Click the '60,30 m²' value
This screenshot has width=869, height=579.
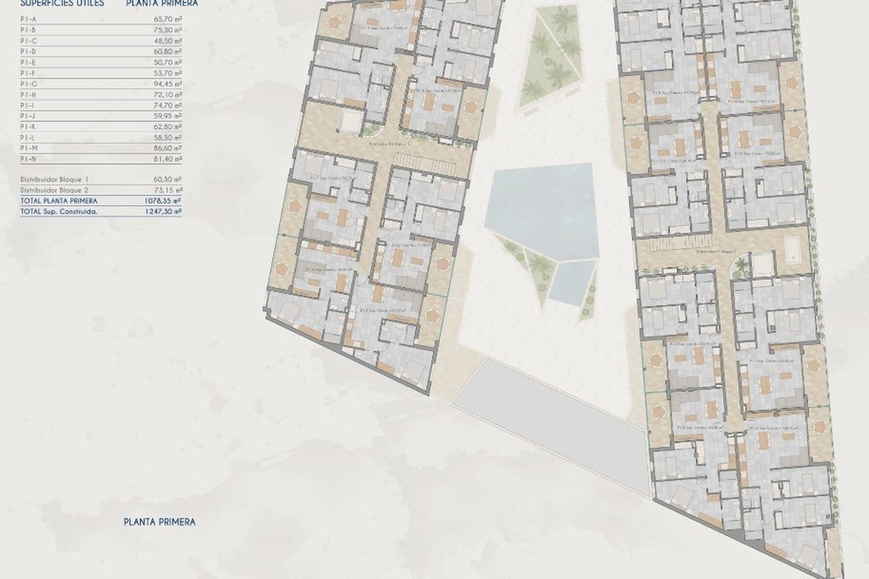coord(168,178)
